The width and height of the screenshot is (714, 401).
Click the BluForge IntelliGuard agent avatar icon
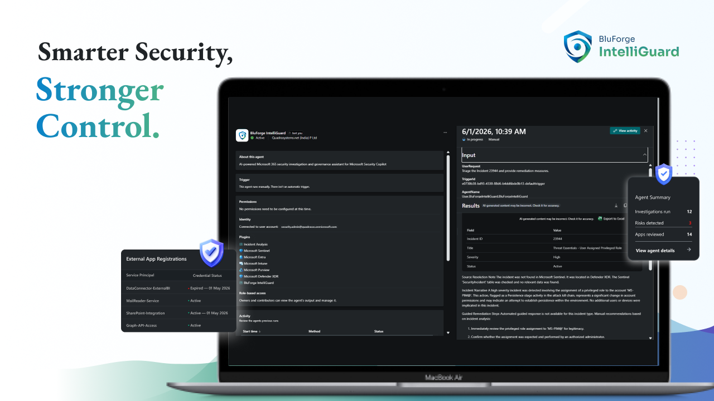coord(242,135)
